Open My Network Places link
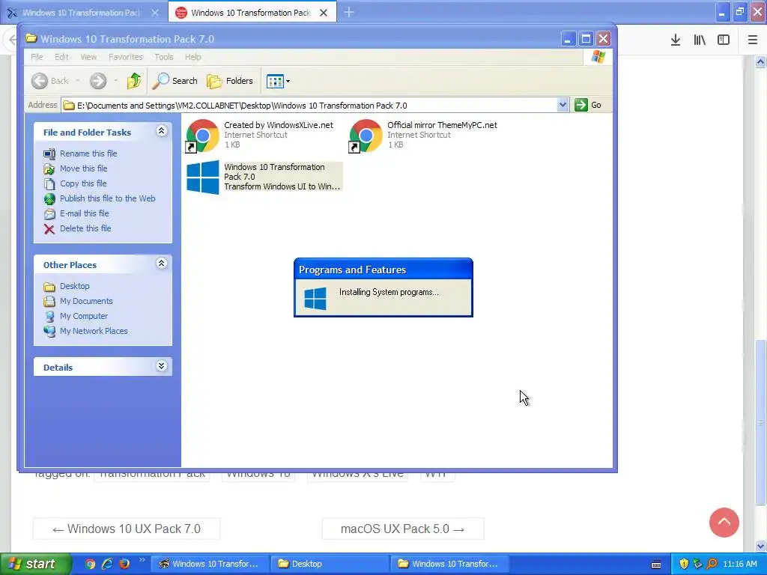Image resolution: width=767 pixels, height=575 pixels. (x=94, y=331)
